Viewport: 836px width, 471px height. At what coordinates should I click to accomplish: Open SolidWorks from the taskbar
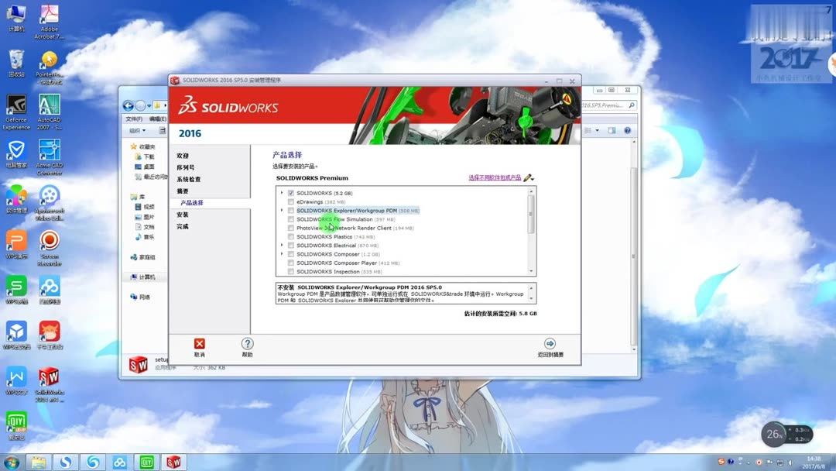tap(172, 461)
